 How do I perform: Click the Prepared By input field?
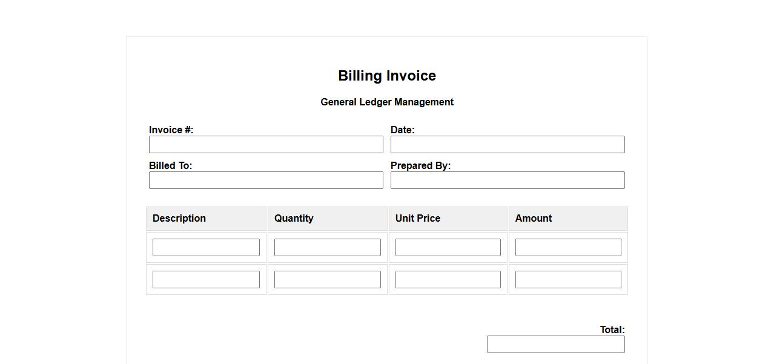508,180
